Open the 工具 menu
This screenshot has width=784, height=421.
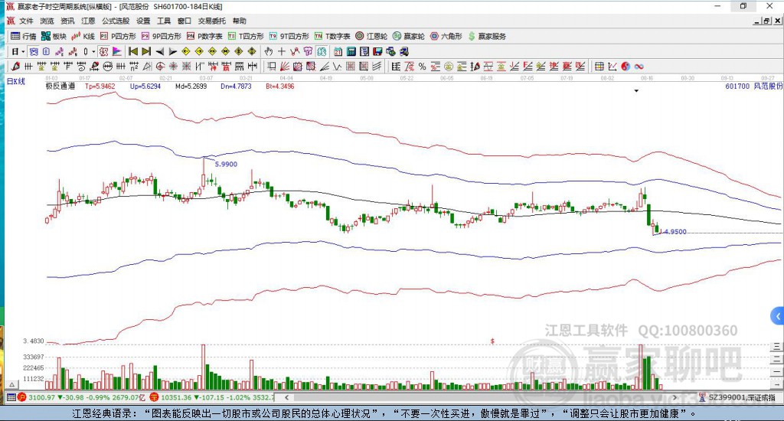(164, 21)
